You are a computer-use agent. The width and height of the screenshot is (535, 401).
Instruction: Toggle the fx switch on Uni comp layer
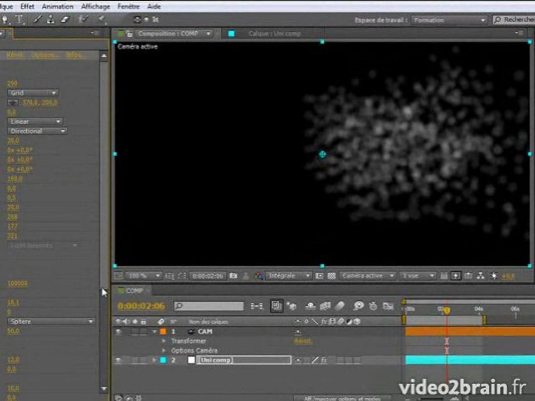pyautogui.click(x=323, y=360)
